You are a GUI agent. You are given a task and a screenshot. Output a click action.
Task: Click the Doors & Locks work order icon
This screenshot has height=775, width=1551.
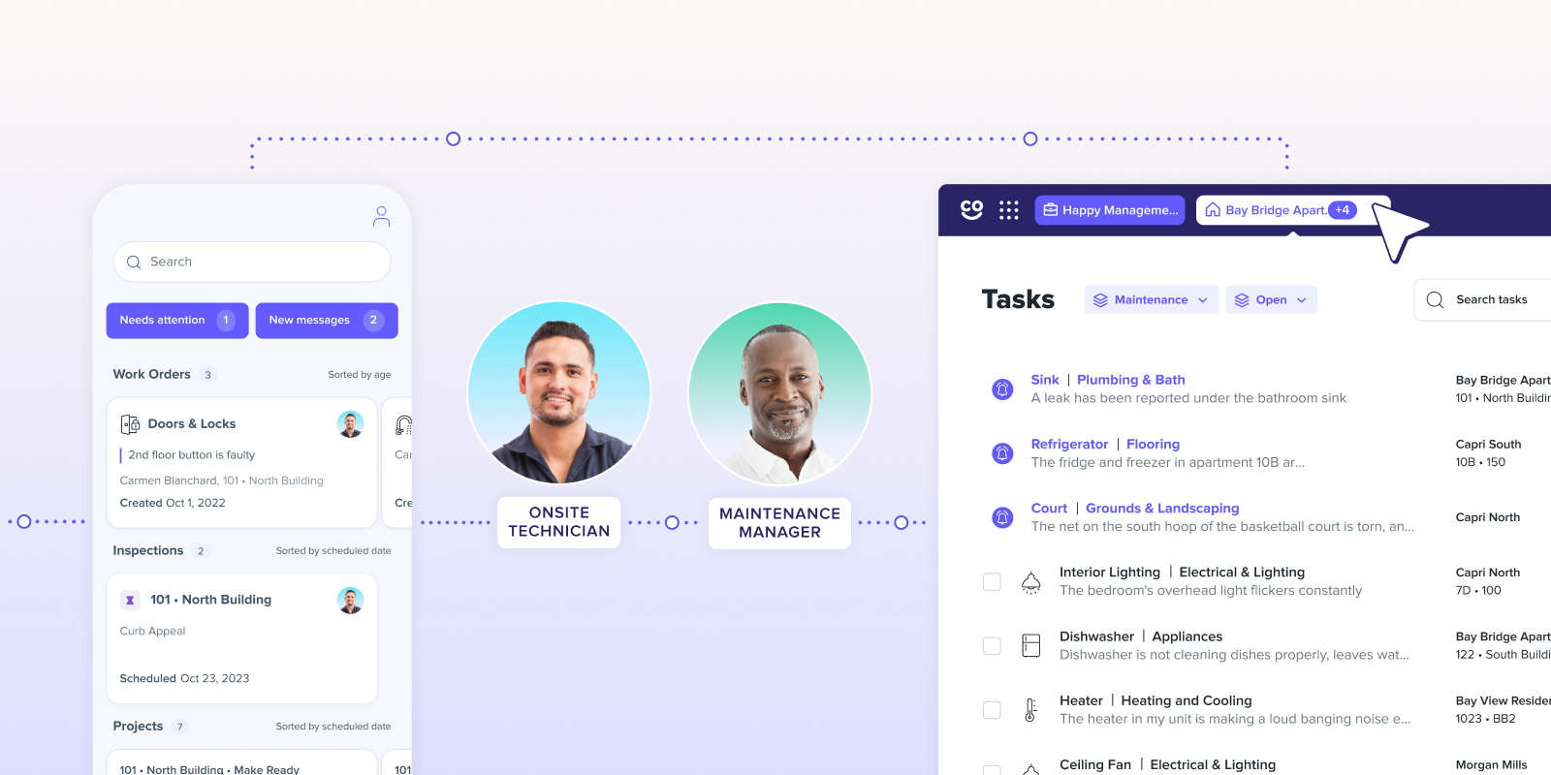coord(130,424)
